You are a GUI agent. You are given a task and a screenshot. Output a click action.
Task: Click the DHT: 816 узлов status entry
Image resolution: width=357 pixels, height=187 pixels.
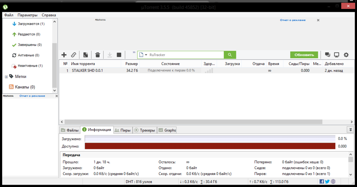coord(139,182)
